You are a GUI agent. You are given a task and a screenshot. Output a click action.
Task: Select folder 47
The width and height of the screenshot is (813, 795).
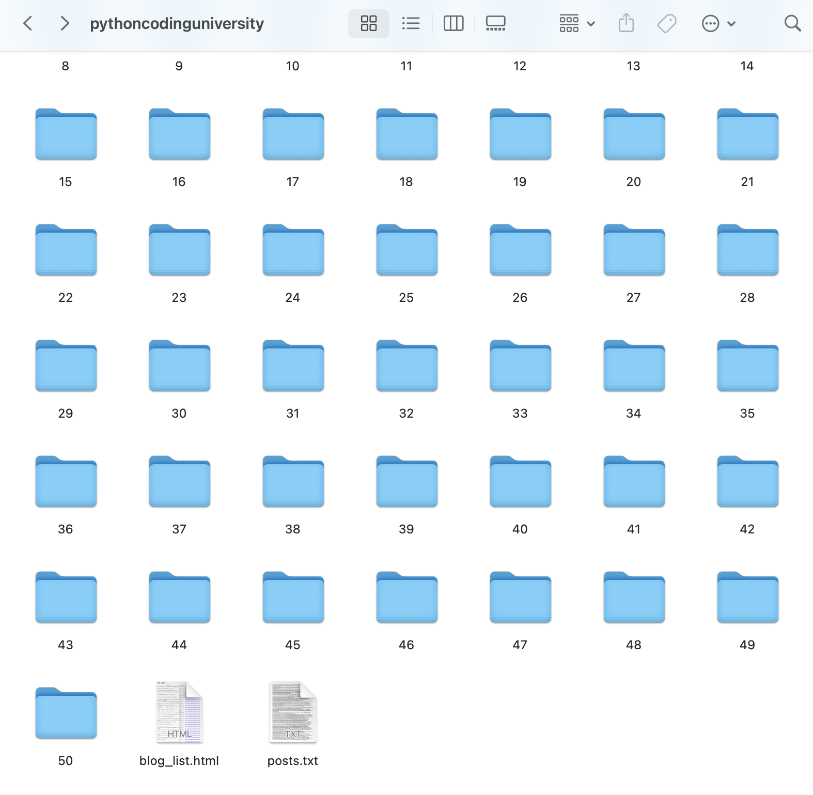click(x=521, y=597)
